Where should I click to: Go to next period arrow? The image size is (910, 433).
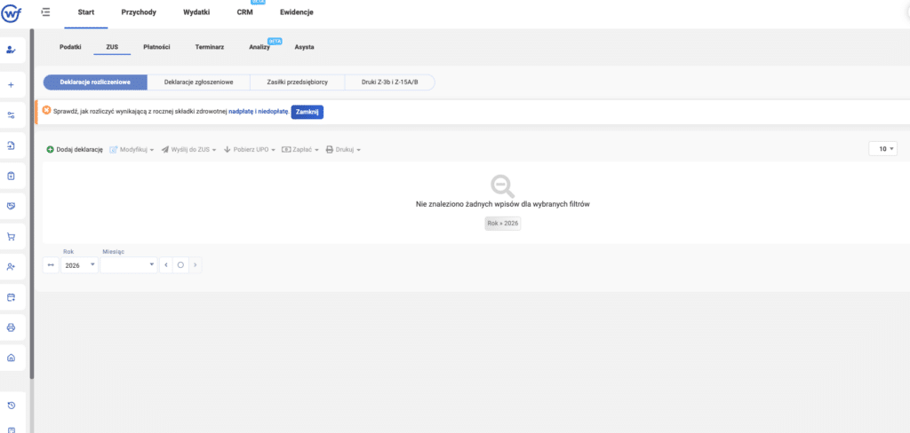[x=195, y=265]
